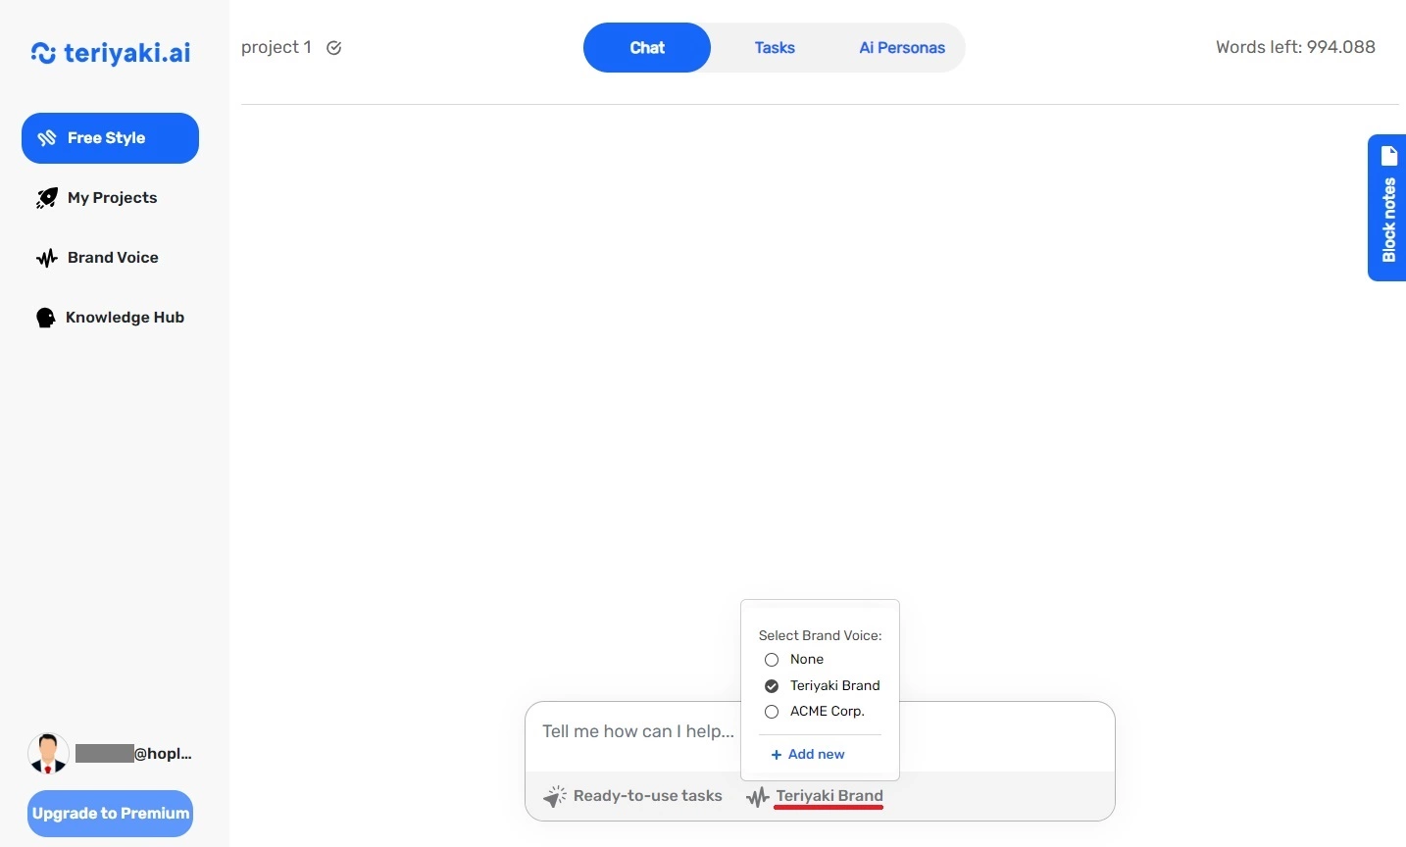
Task: Click the My Projects rocket icon
Action: [x=46, y=198]
